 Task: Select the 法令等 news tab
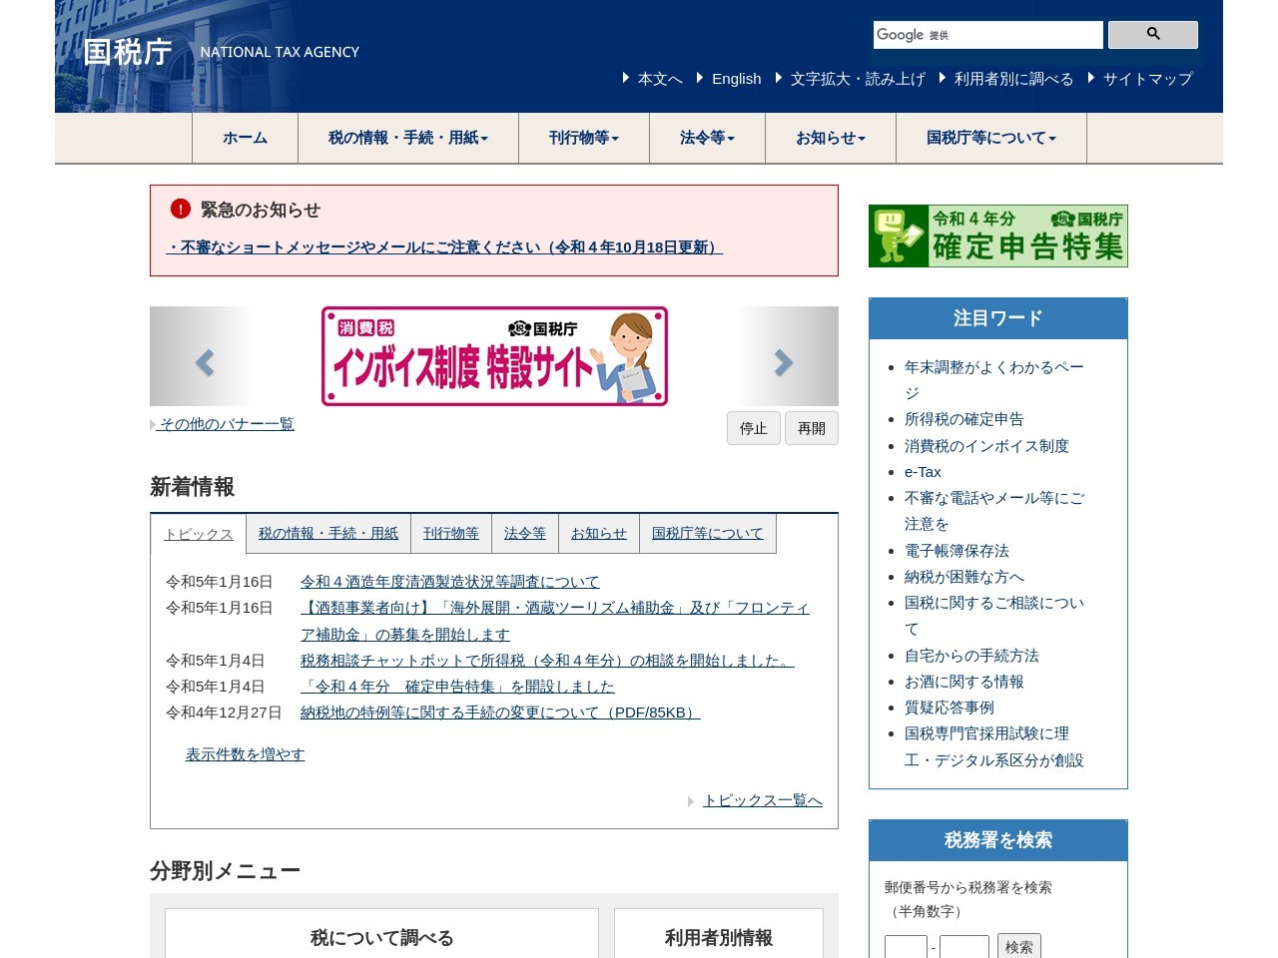click(x=525, y=534)
